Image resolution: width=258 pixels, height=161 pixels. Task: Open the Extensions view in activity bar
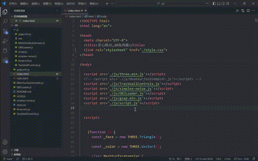pos(5,60)
